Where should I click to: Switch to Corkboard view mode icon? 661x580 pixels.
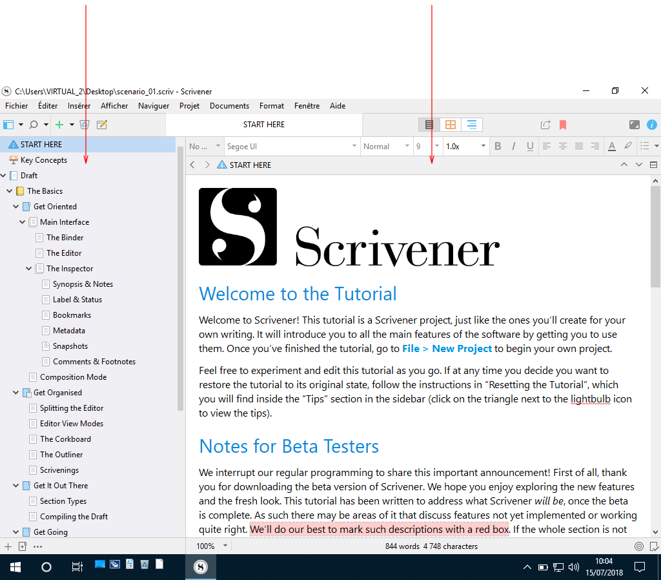point(450,125)
